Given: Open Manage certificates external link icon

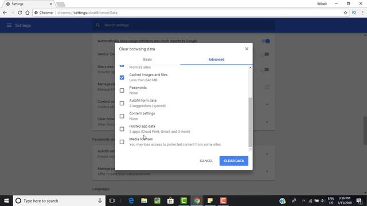Looking at the screenshot, I should click(267, 87).
